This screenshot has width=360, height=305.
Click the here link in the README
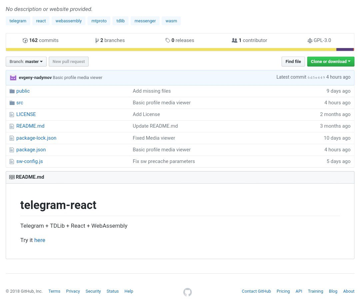click(x=40, y=240)
